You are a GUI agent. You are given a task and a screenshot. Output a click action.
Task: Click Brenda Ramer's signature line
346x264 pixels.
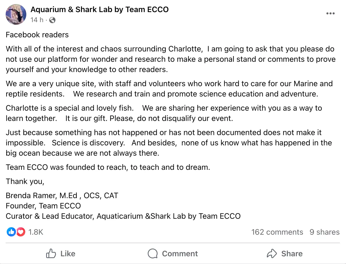[62, 195]
